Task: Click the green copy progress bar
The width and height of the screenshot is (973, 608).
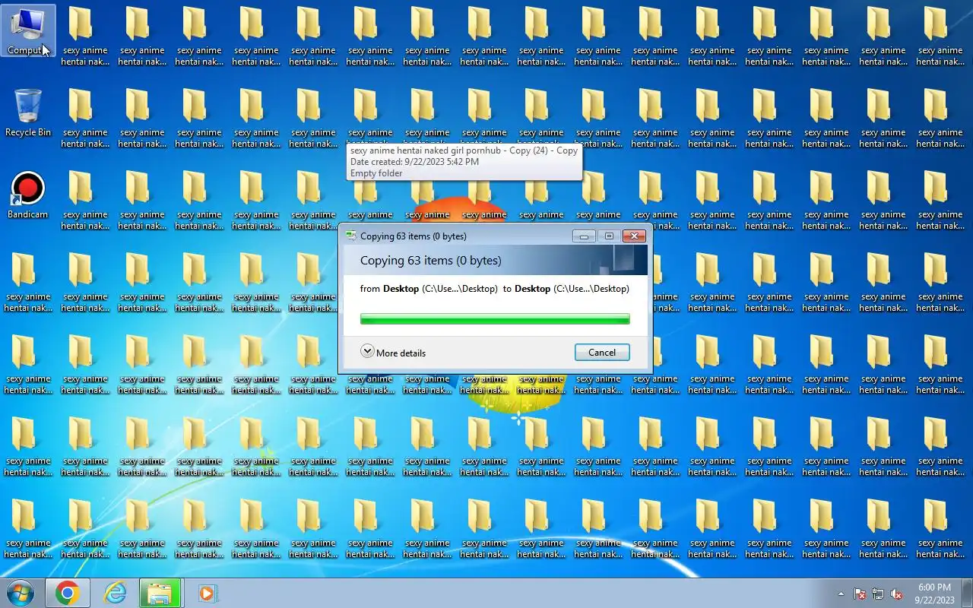Action: [x=495, y=319]
